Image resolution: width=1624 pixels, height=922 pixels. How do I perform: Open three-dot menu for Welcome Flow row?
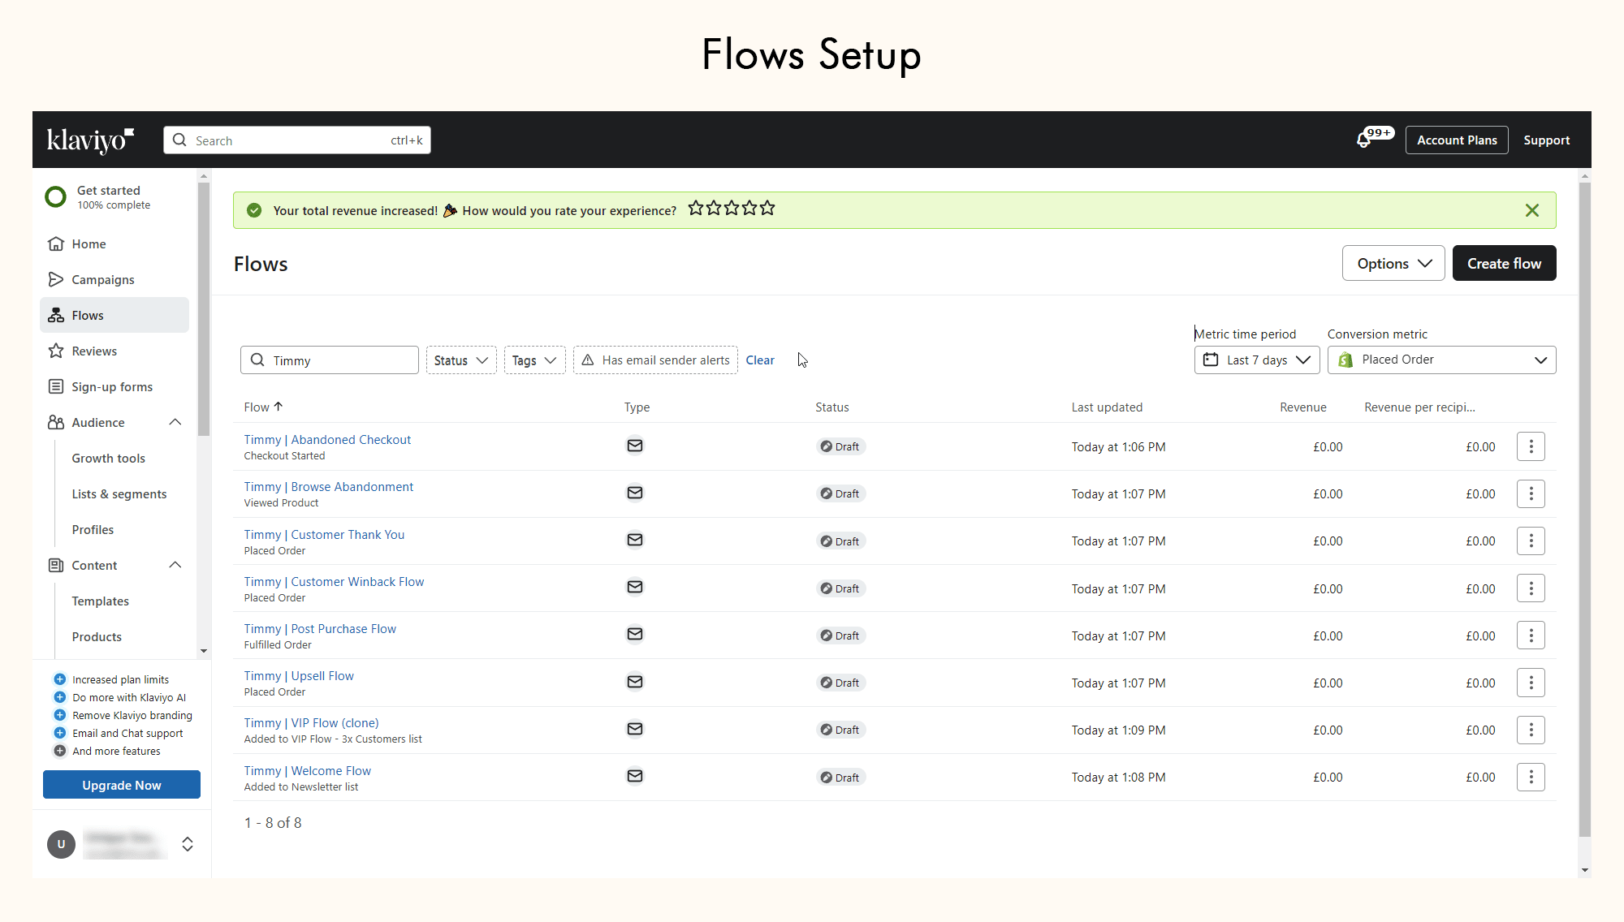[1531, 778]
